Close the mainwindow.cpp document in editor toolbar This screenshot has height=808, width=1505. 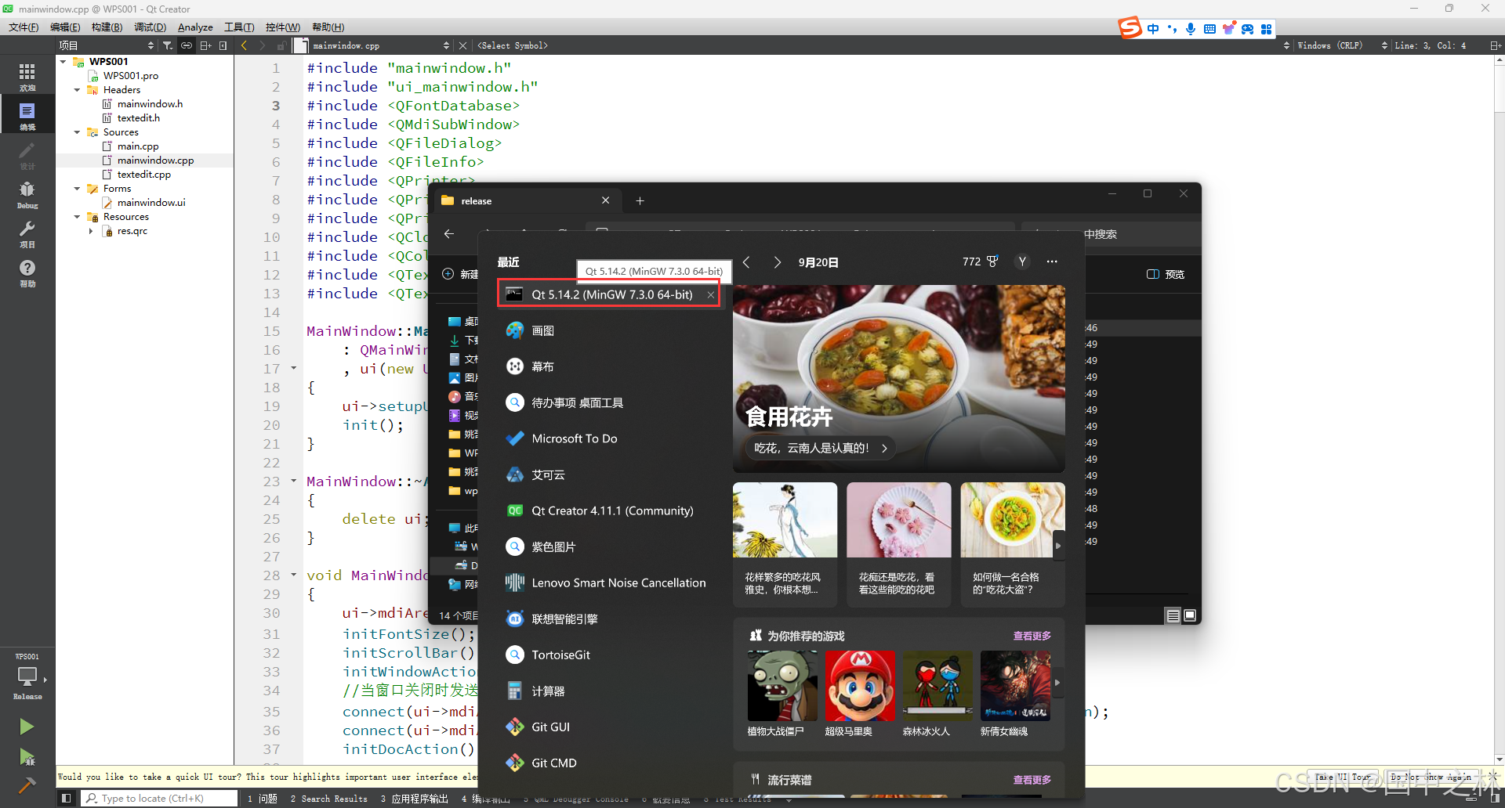point(462,45)
